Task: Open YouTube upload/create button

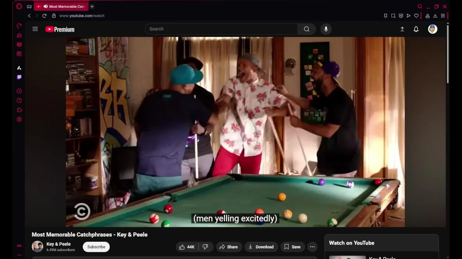Action: [402, 29]
